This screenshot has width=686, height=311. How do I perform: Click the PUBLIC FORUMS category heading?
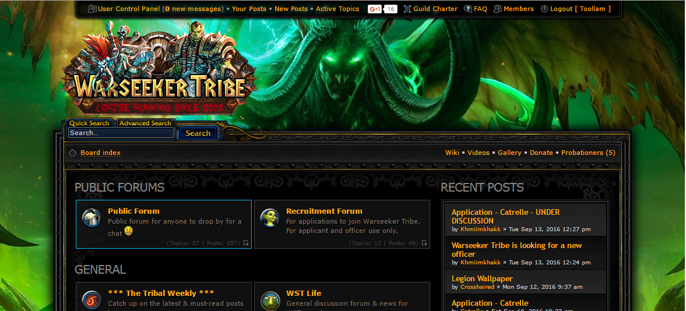(x=119, y=188)
